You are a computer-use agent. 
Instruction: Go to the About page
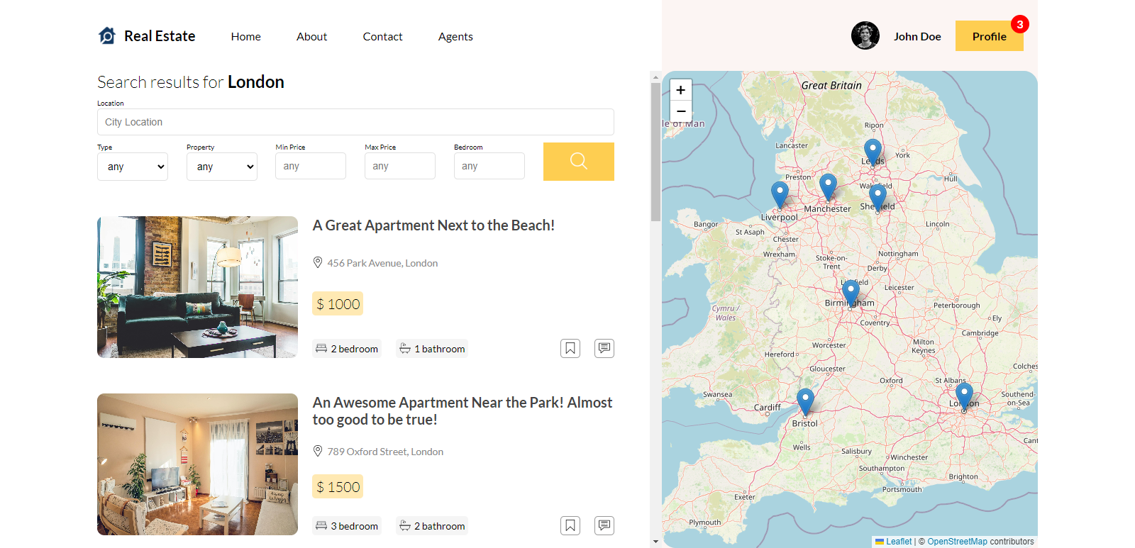point(311,36)
